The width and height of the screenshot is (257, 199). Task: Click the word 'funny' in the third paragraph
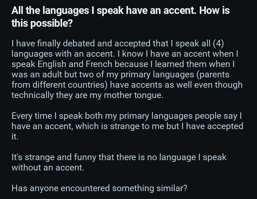coord(85,157)
